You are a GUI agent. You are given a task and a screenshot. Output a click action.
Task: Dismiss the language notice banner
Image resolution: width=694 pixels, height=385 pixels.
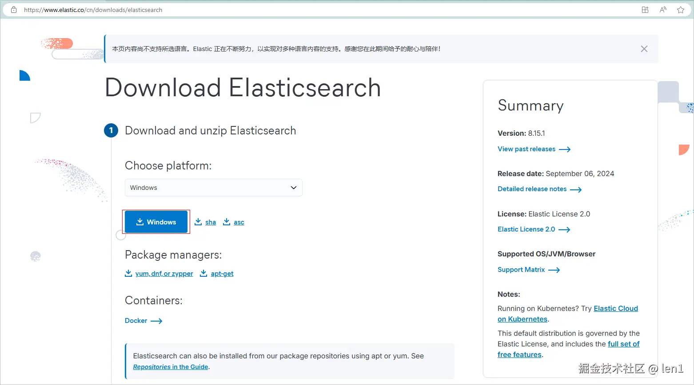pos(644,49)
